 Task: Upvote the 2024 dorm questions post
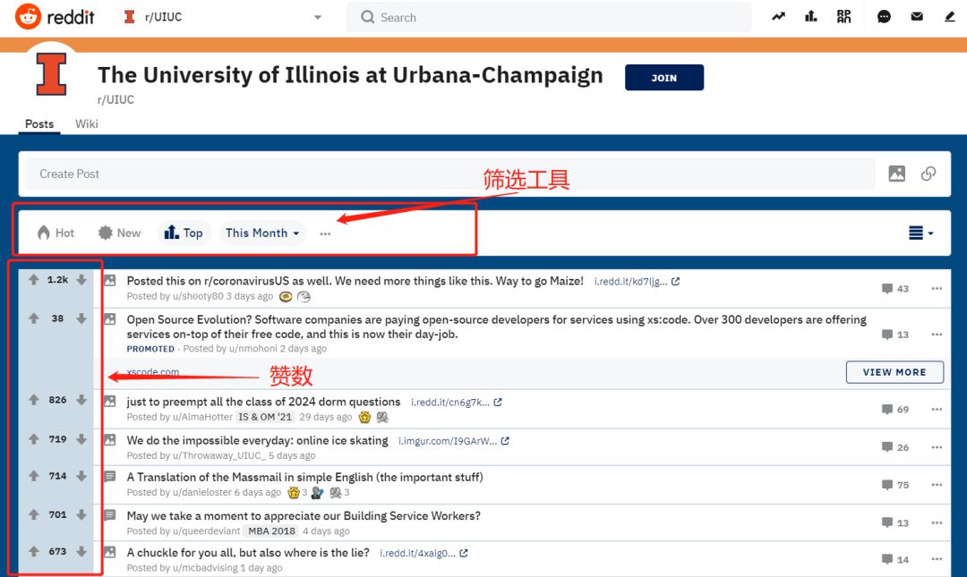click(34, 400)
